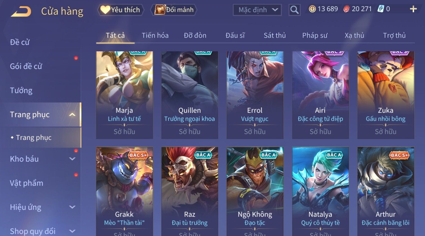Image resolution: width=425 pixels, height=236 pixels.
Task: Open Yêu thích heart favorites
Action: [x=121, y=10]
